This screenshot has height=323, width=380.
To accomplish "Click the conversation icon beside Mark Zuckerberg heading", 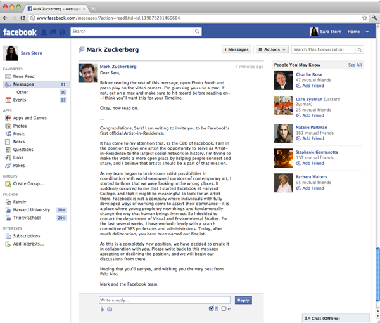I will pyautogui.click(x=82, y=49).
